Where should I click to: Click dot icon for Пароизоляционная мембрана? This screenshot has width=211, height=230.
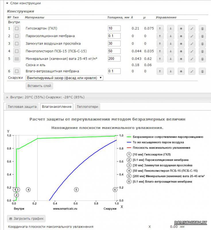pyautogui.click(x=181, y=36)
